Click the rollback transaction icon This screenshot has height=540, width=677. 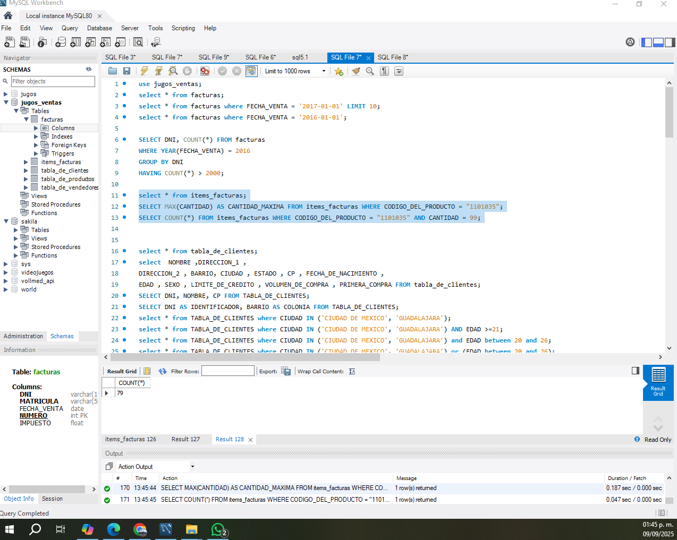click(237, 71)
